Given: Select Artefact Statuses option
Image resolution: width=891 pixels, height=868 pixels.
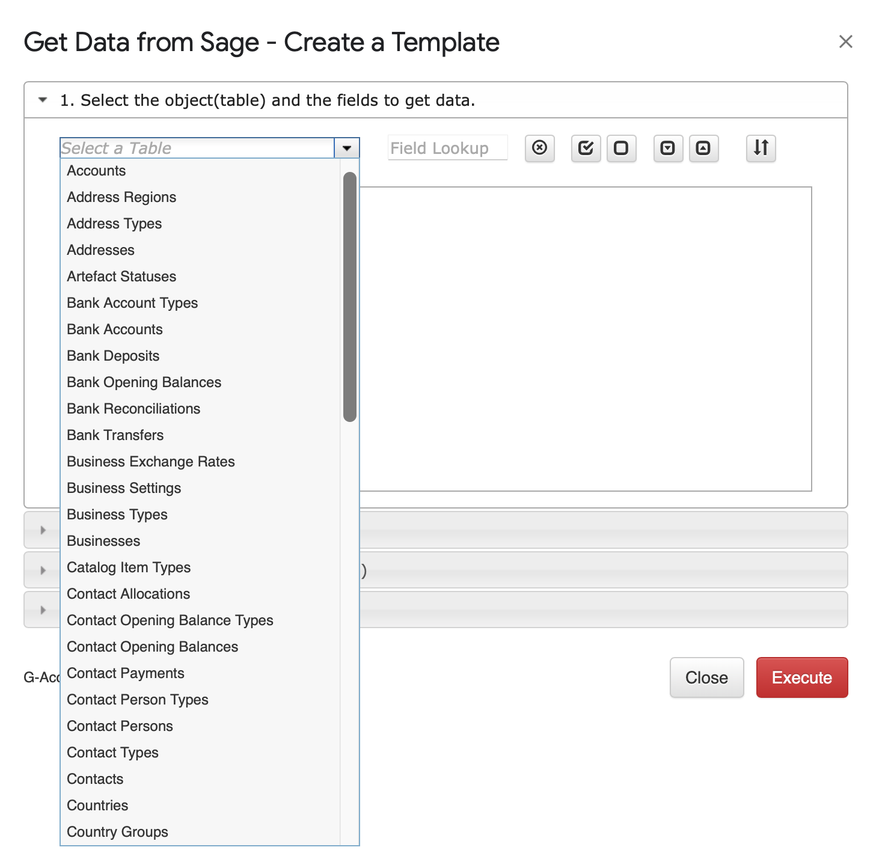Looking at the screenshot, I should point(201,277).
